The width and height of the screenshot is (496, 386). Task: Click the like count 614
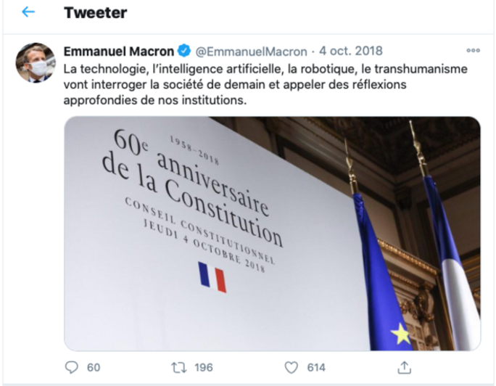tap(316, 367)
